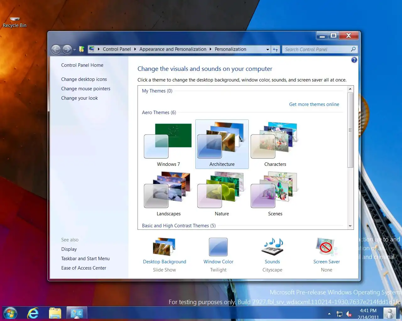
Task: Click the network tray icon
Action: click(x=340, y=314)
